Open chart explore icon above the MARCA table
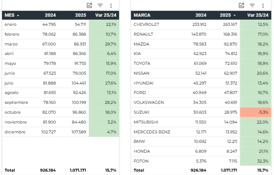 241,5
